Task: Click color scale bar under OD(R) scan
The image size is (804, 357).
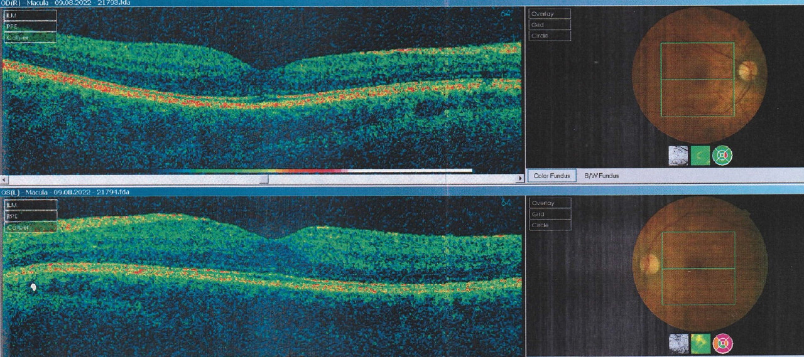Action: point(314,170)
